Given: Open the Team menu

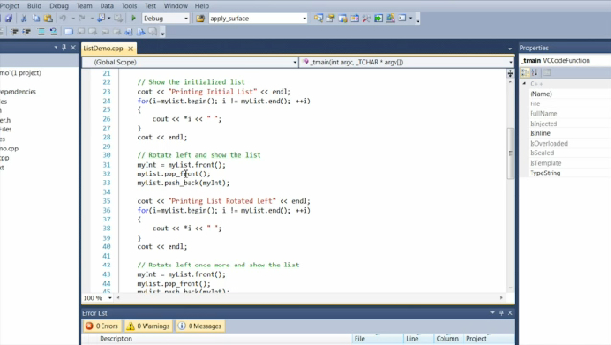Looking at the screenshot, I should 84,6.
